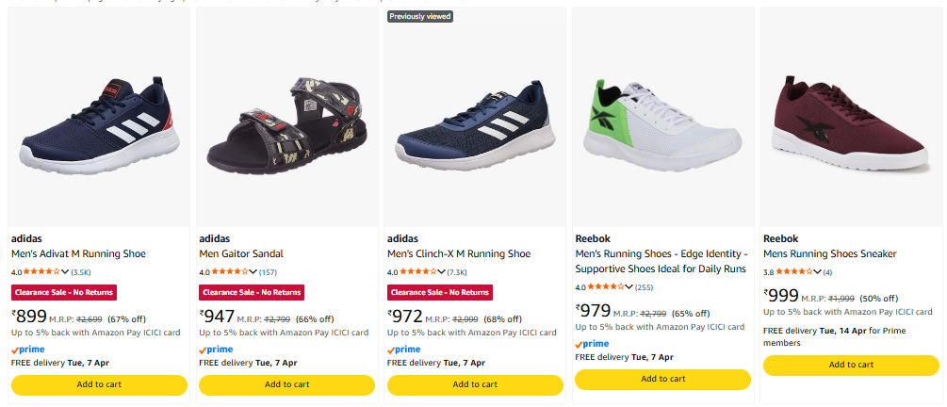Open rating dropdown chevron for Adivat M shoe

coord(65,272)
